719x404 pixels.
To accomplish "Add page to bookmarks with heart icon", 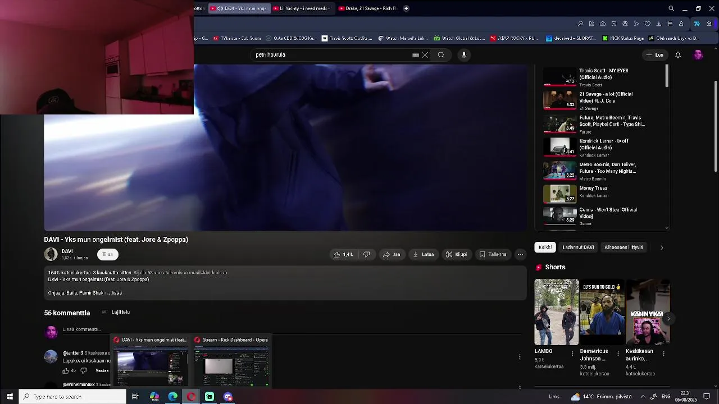I will pos(648,24).
